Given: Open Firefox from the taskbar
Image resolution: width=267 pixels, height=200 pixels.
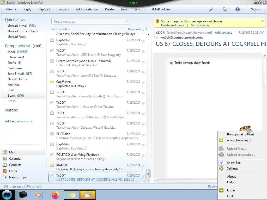Looking at the screenshot, I should [x=56, y=195].
